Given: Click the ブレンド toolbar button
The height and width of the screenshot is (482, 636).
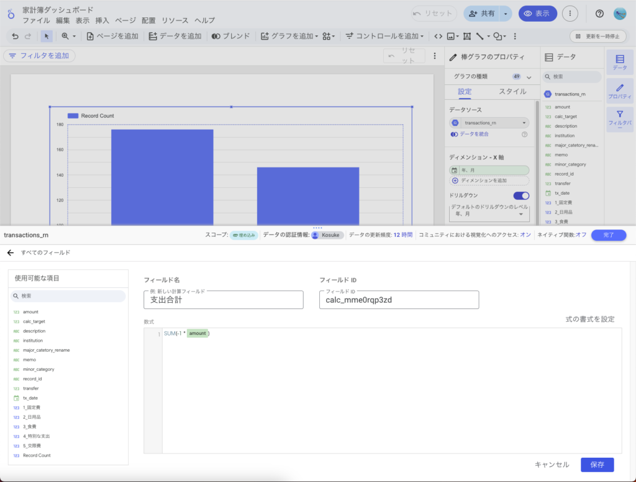Looking at the screenshot, I should pyautogui.click(x=231, y=36).
